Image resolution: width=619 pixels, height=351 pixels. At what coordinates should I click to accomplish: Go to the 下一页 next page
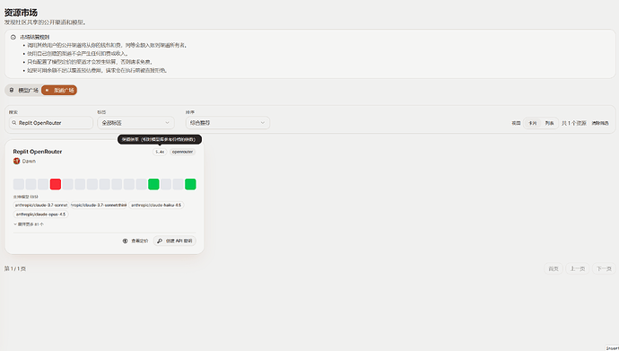(604, 268)
